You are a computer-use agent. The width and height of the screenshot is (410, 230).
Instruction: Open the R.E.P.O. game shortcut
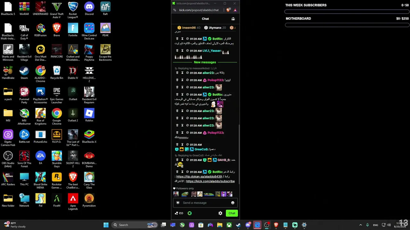click(57, 136)
